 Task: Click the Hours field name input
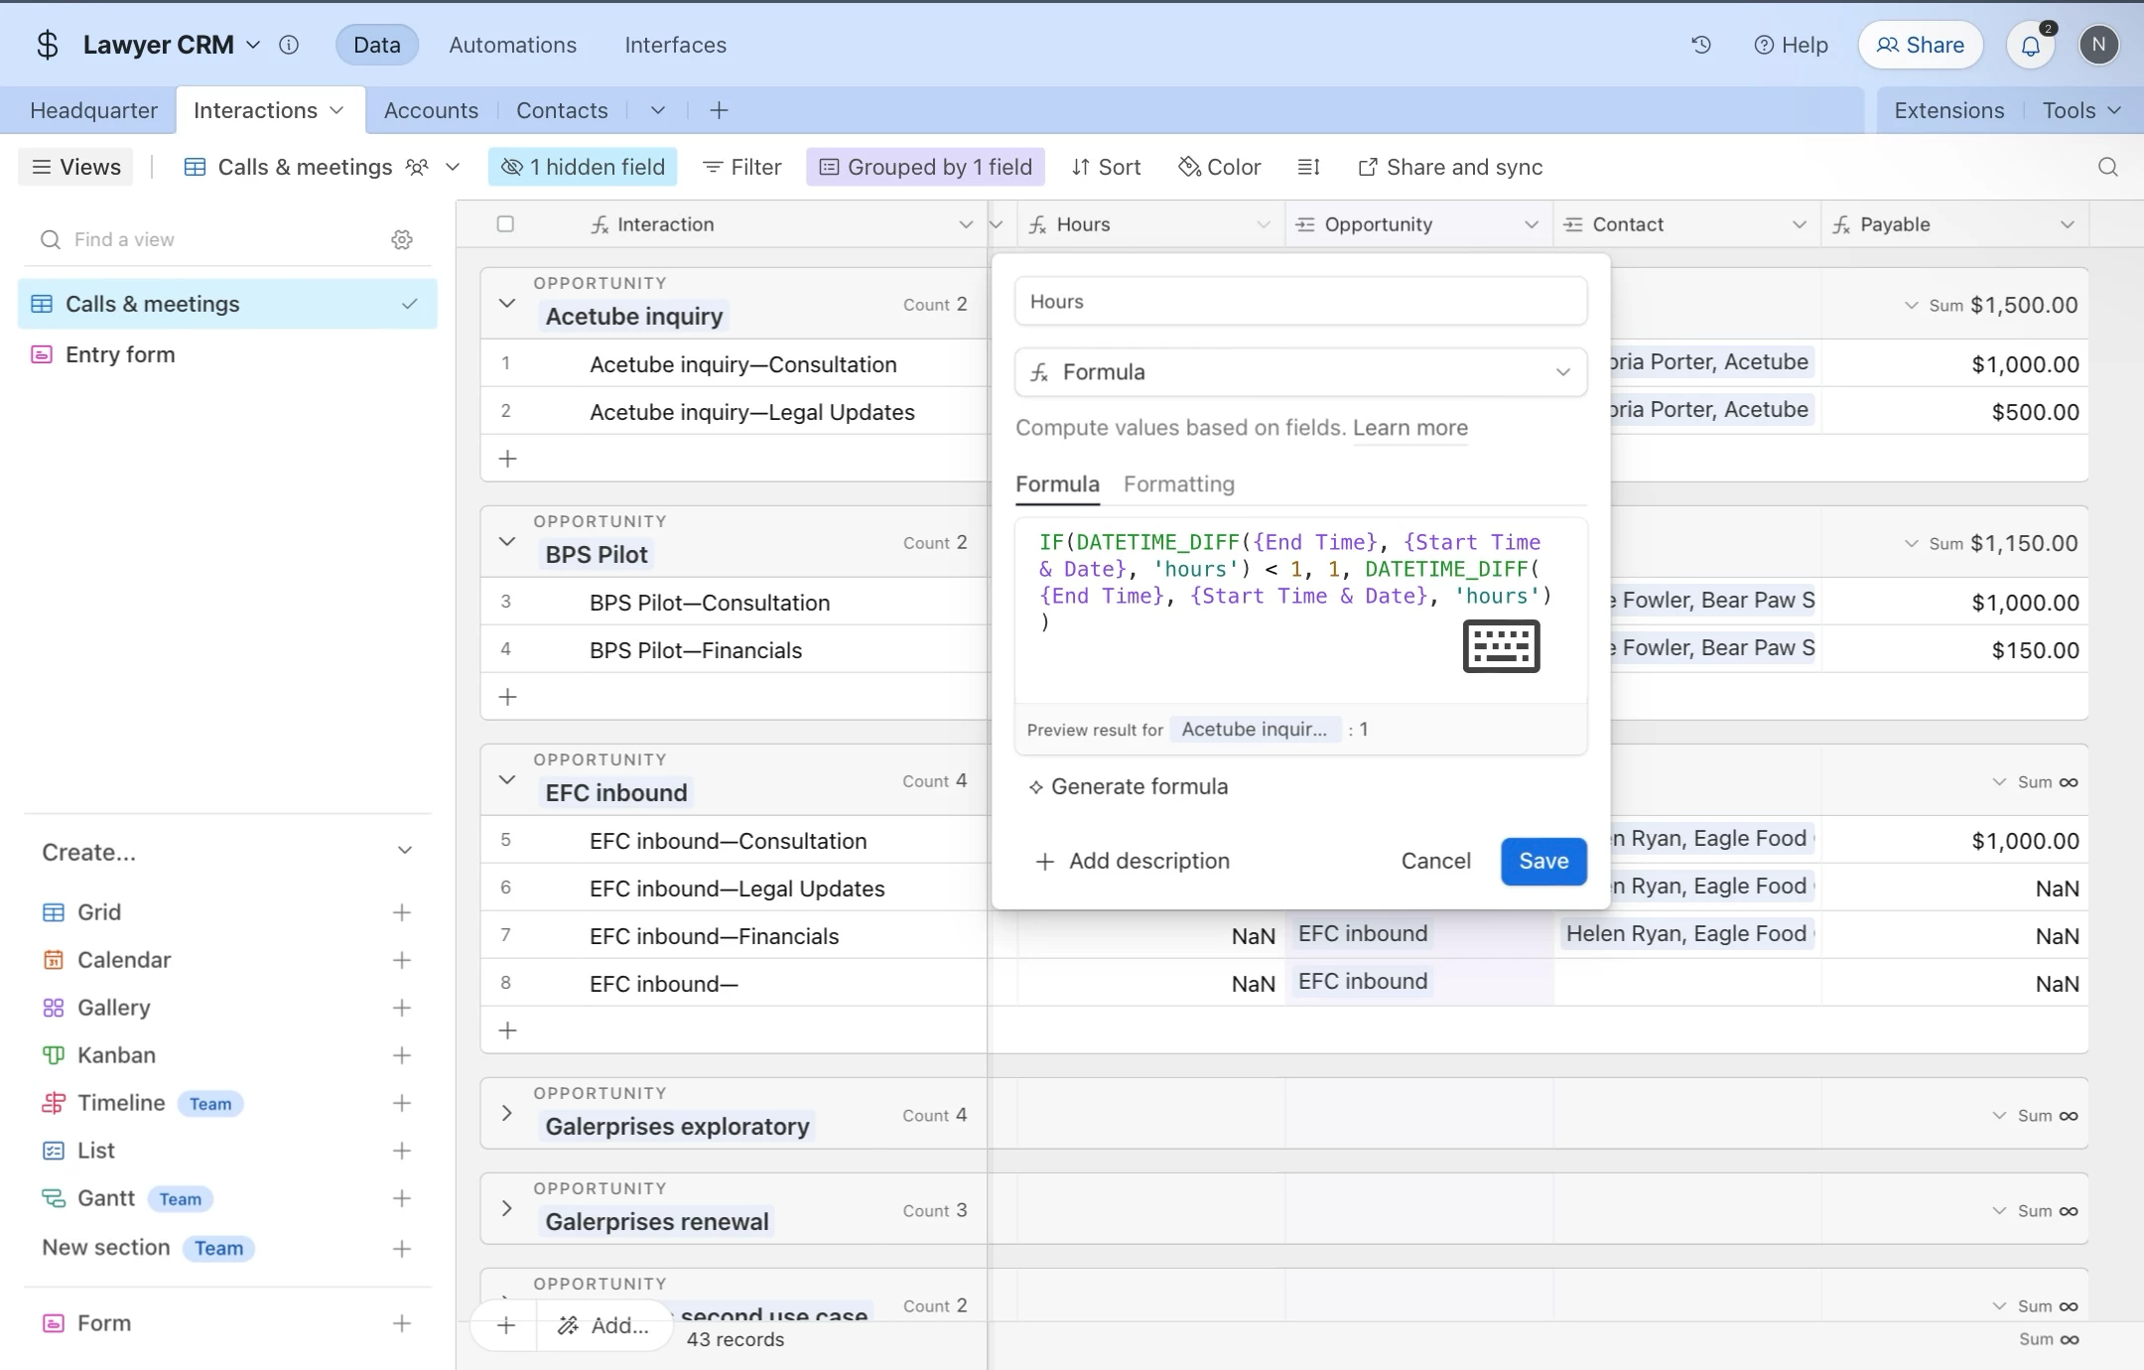1300,302
